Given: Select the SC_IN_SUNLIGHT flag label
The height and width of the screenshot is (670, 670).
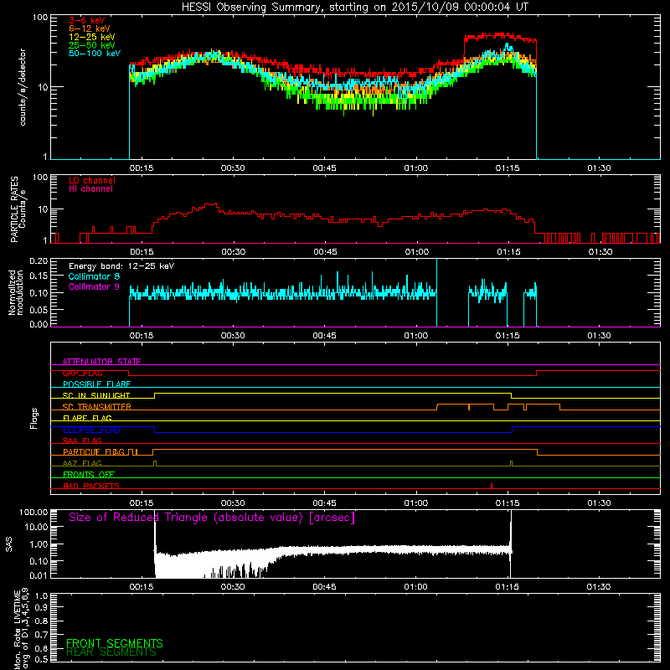Looking at the screenshot, I should coord(96,395).
